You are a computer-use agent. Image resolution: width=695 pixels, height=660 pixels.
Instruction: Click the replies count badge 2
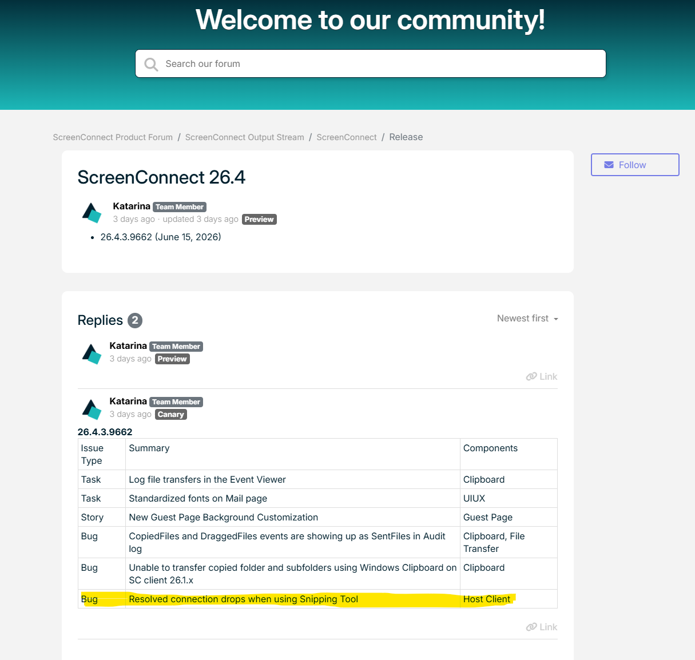click(x=135, y=320)
